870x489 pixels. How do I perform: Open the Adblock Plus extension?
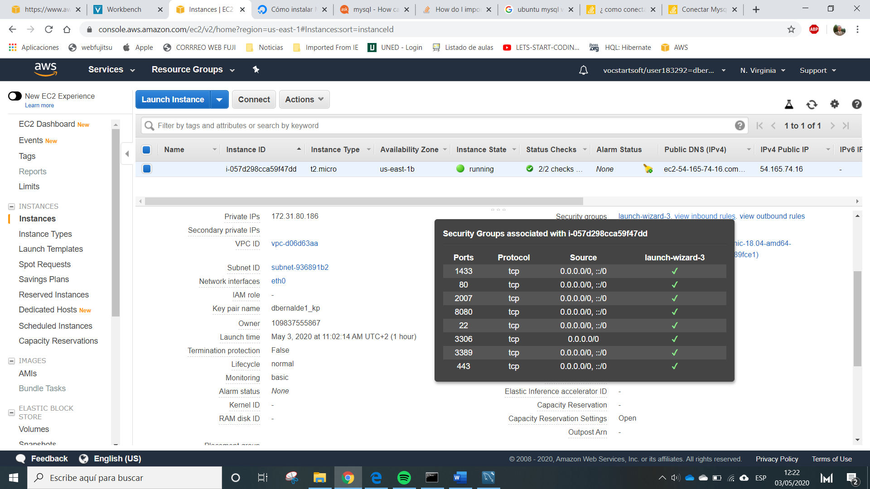click(x=814, y=29)
